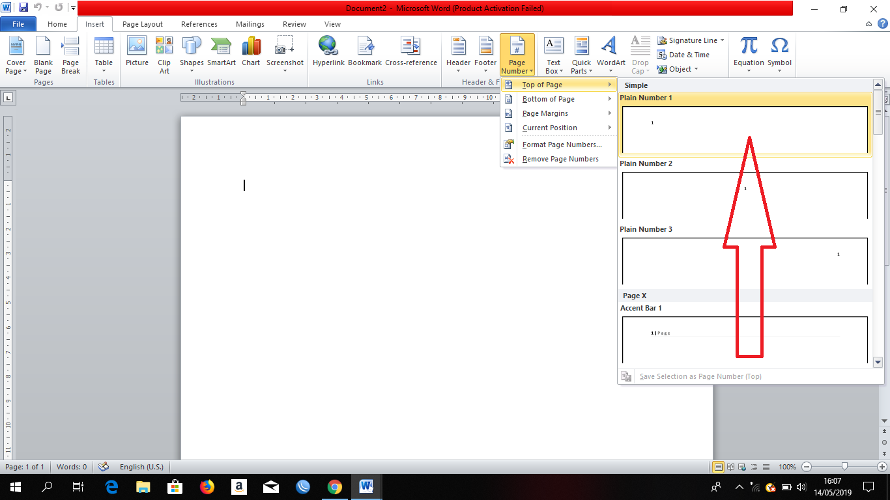Open Firefox from the taskbar
This screenshot has height=500, width=890.
coord(207,487)
